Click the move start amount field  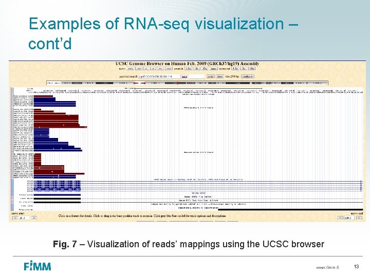click(24, 218)
